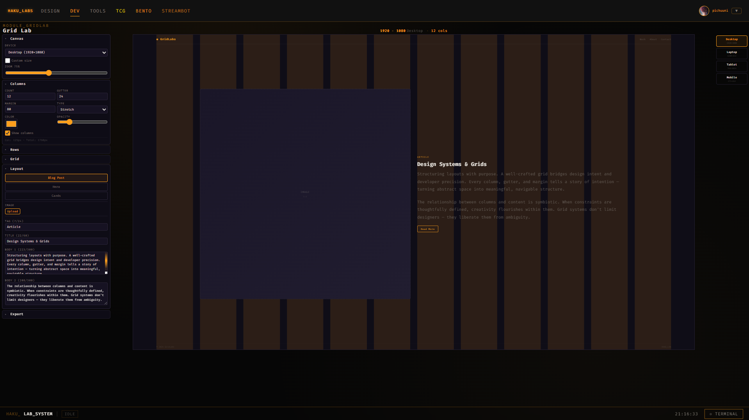Select the Mobile device preset

pyautogui.click(x=731, y=79)
